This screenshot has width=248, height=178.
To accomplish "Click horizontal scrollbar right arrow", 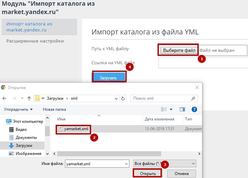I will coord(199,154).
